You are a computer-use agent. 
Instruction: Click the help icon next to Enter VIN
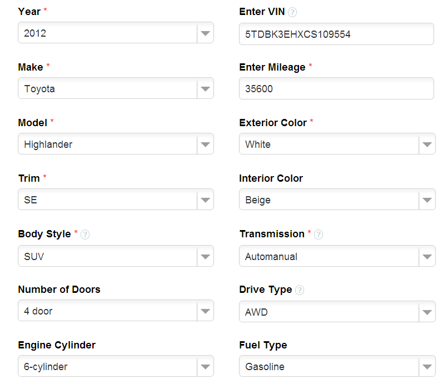point(292,12)
